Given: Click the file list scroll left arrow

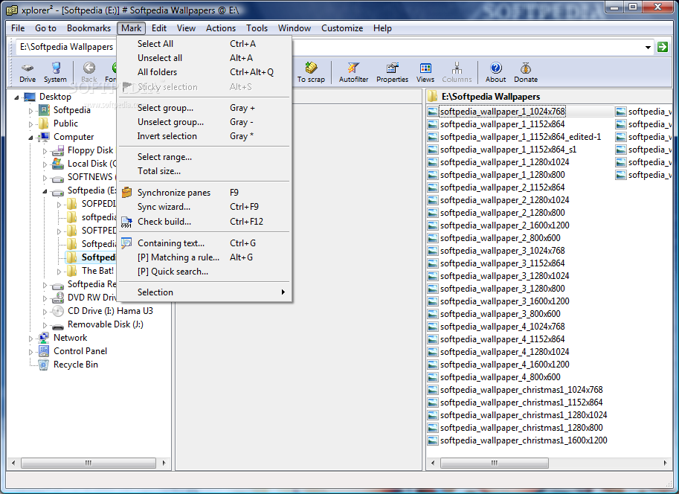Looking at the screenshot, I should point(433,463).
